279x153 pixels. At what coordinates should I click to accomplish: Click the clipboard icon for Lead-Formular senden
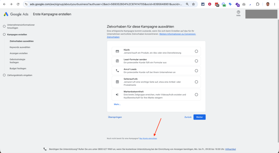pos(117,61)
